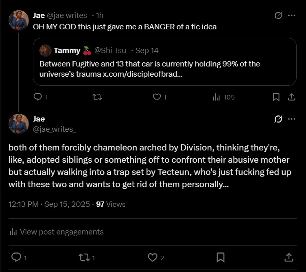
Task: Click the Grok icon on the main post
Action: click(278, 119)
